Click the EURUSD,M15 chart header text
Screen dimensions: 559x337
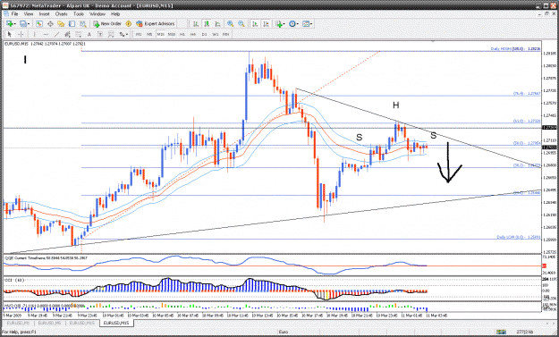[45, 44]
